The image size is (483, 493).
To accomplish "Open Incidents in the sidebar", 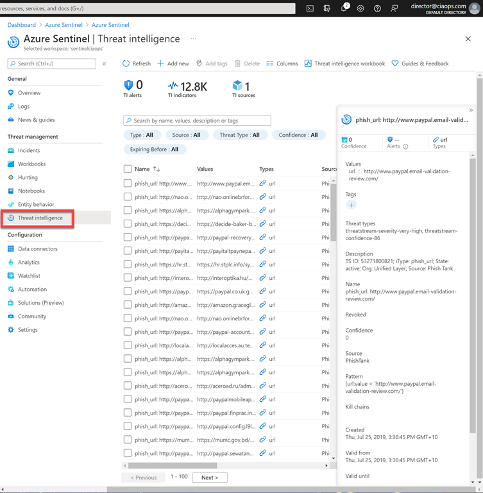I will (x=29, y=150).
